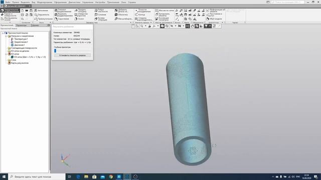This screenshot has height=180, width=321.
Task: Collapse the КЭ сетка folder node
Action: point(6,54)
